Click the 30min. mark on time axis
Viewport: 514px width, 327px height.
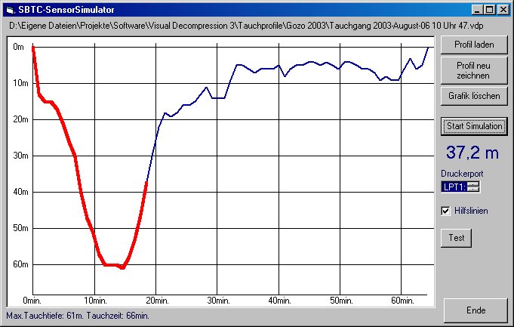[217, 301]
